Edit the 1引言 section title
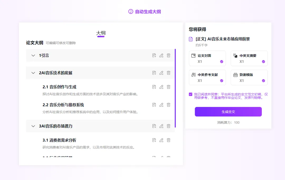 (x=161, y=56)
